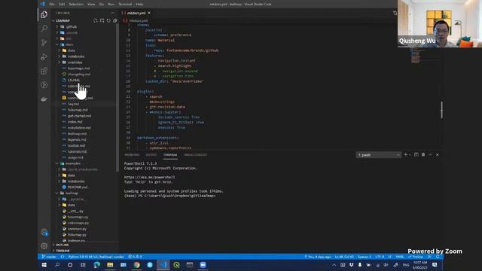This screenshot has height=271, width=482.
Task: Open Explorer more actions ellipsis
Action: click(112, 13)
